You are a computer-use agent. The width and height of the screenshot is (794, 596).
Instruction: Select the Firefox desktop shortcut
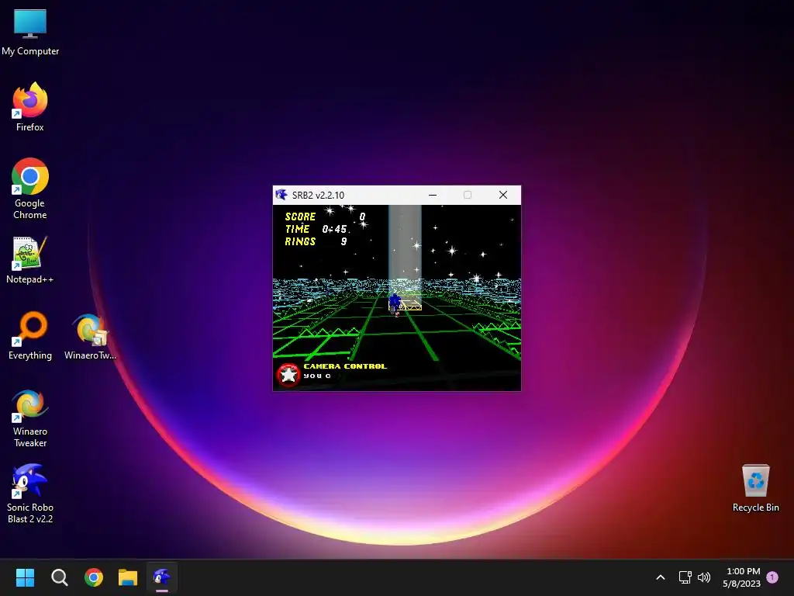click(x=30, y=107)
